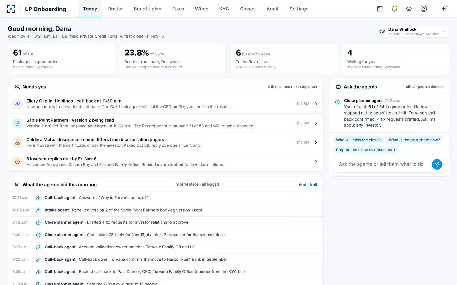
Task: Open 3 investor replies row chevron
Action: click(x=316, y=162)
